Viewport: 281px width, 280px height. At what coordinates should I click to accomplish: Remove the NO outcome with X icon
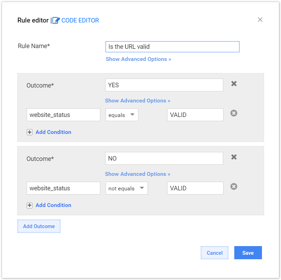(234, 157)
